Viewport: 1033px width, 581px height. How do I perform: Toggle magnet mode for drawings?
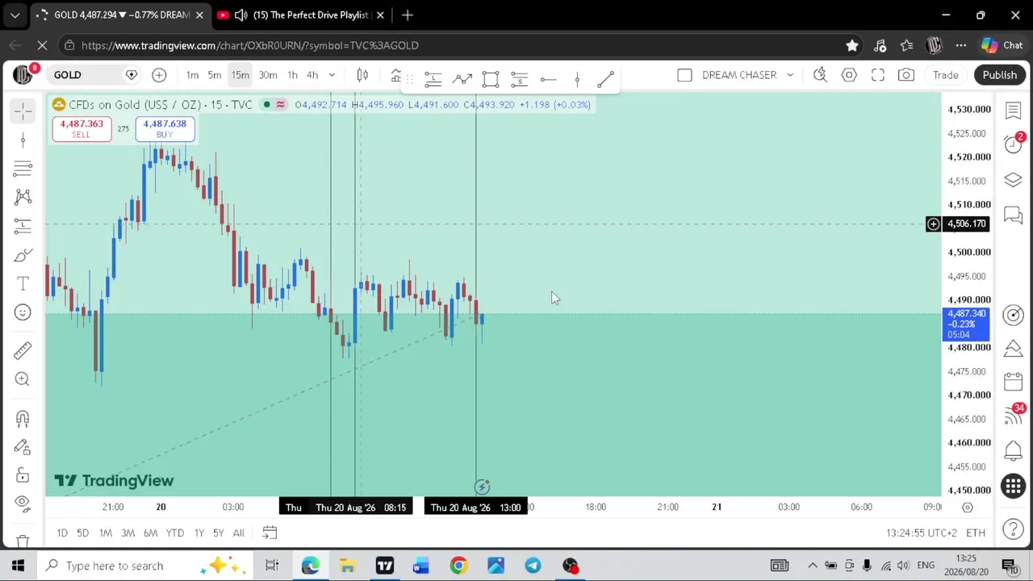pos(23,418)
